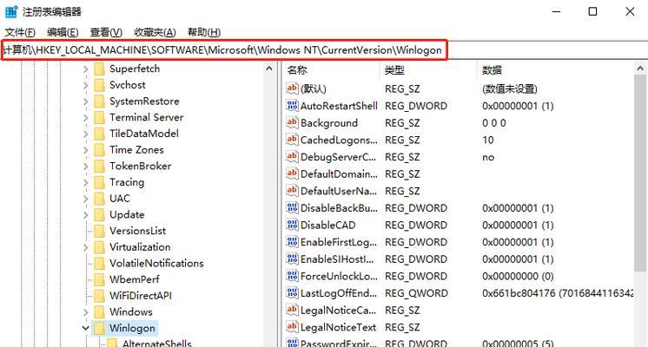Select the SystemRestore folder icon

click(x=99, y=101)
